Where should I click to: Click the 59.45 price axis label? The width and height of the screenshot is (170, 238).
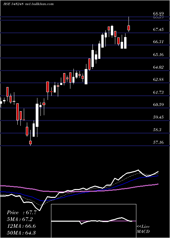point(158,117)
